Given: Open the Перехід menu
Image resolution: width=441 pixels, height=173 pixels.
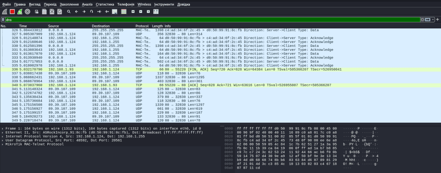Looking at the screenshot, I should pos(50,4).
